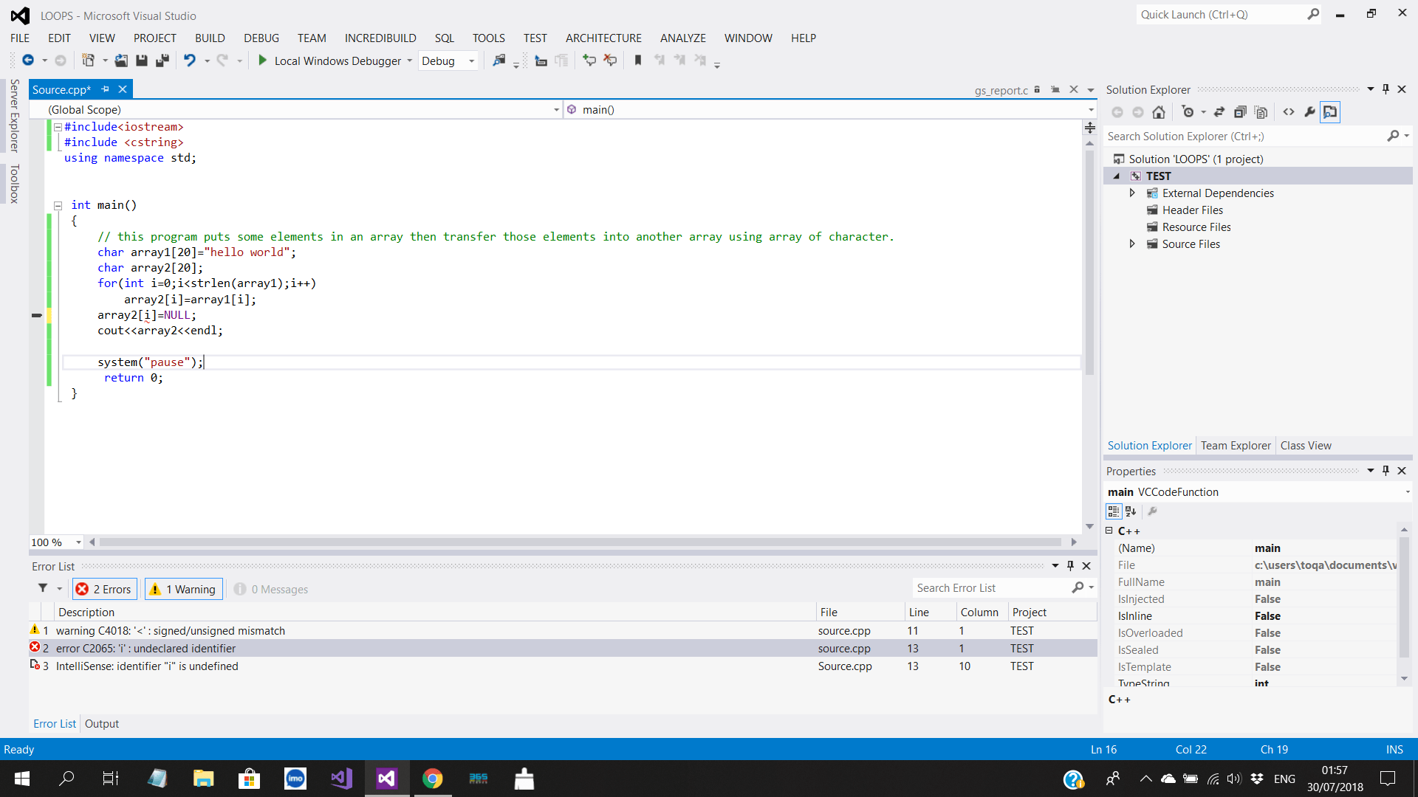
Task: Open the Properties wrench icon in Solution Explorer
Action: click(x=1309, y=112)
